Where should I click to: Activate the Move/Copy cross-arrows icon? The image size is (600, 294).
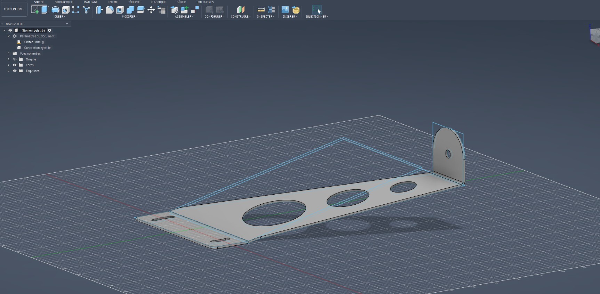tap(151, 10)
